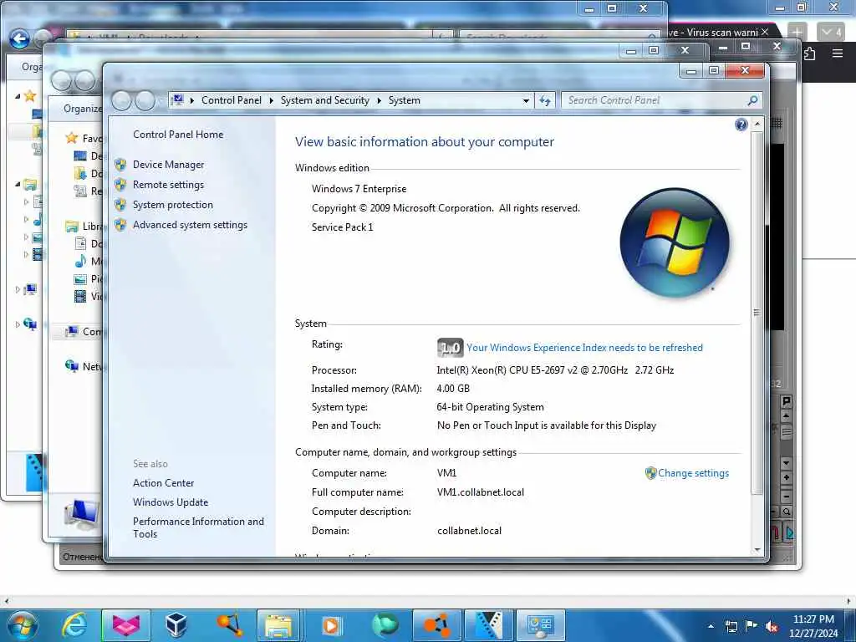Click Back arrow in rearmost Explorer window
The image size is (856, 642).
point(20,38)
